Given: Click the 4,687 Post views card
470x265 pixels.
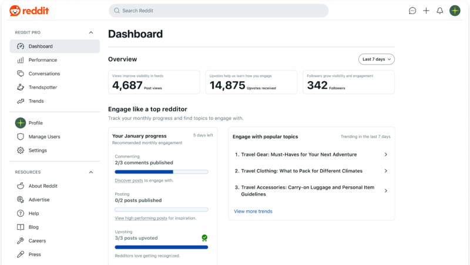Looking at the screenshot, I should 154,82.
